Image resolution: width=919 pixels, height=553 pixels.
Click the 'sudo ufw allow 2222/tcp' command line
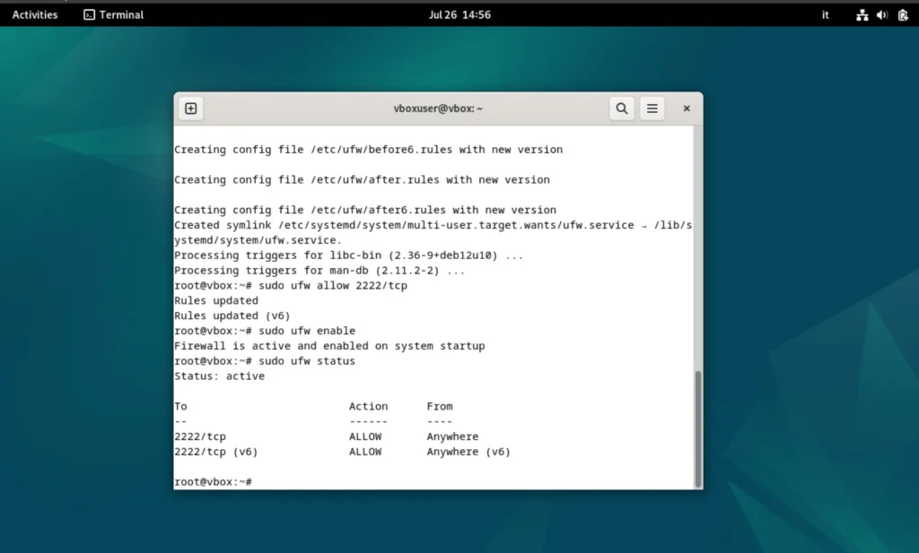tap(291, 286)
